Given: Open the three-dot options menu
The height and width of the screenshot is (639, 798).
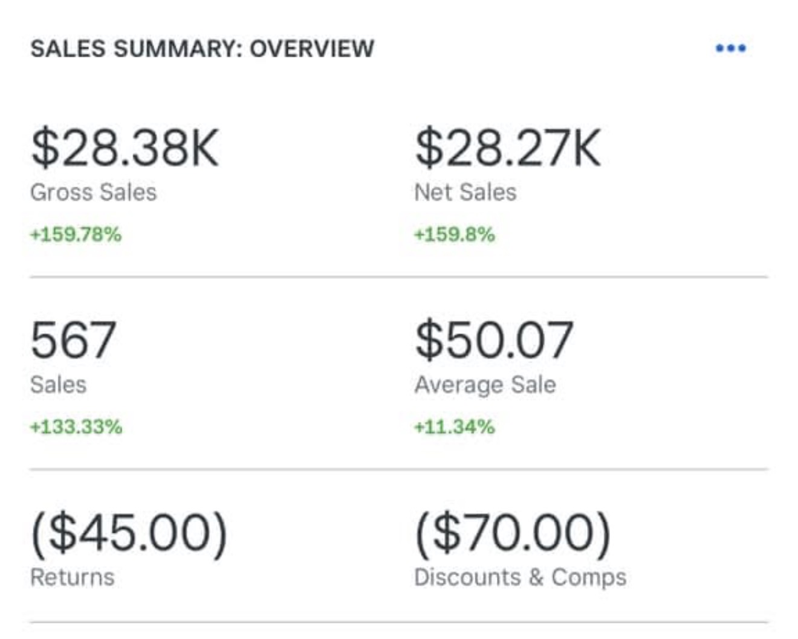Looking at the screenshot, I should (730, 48).
